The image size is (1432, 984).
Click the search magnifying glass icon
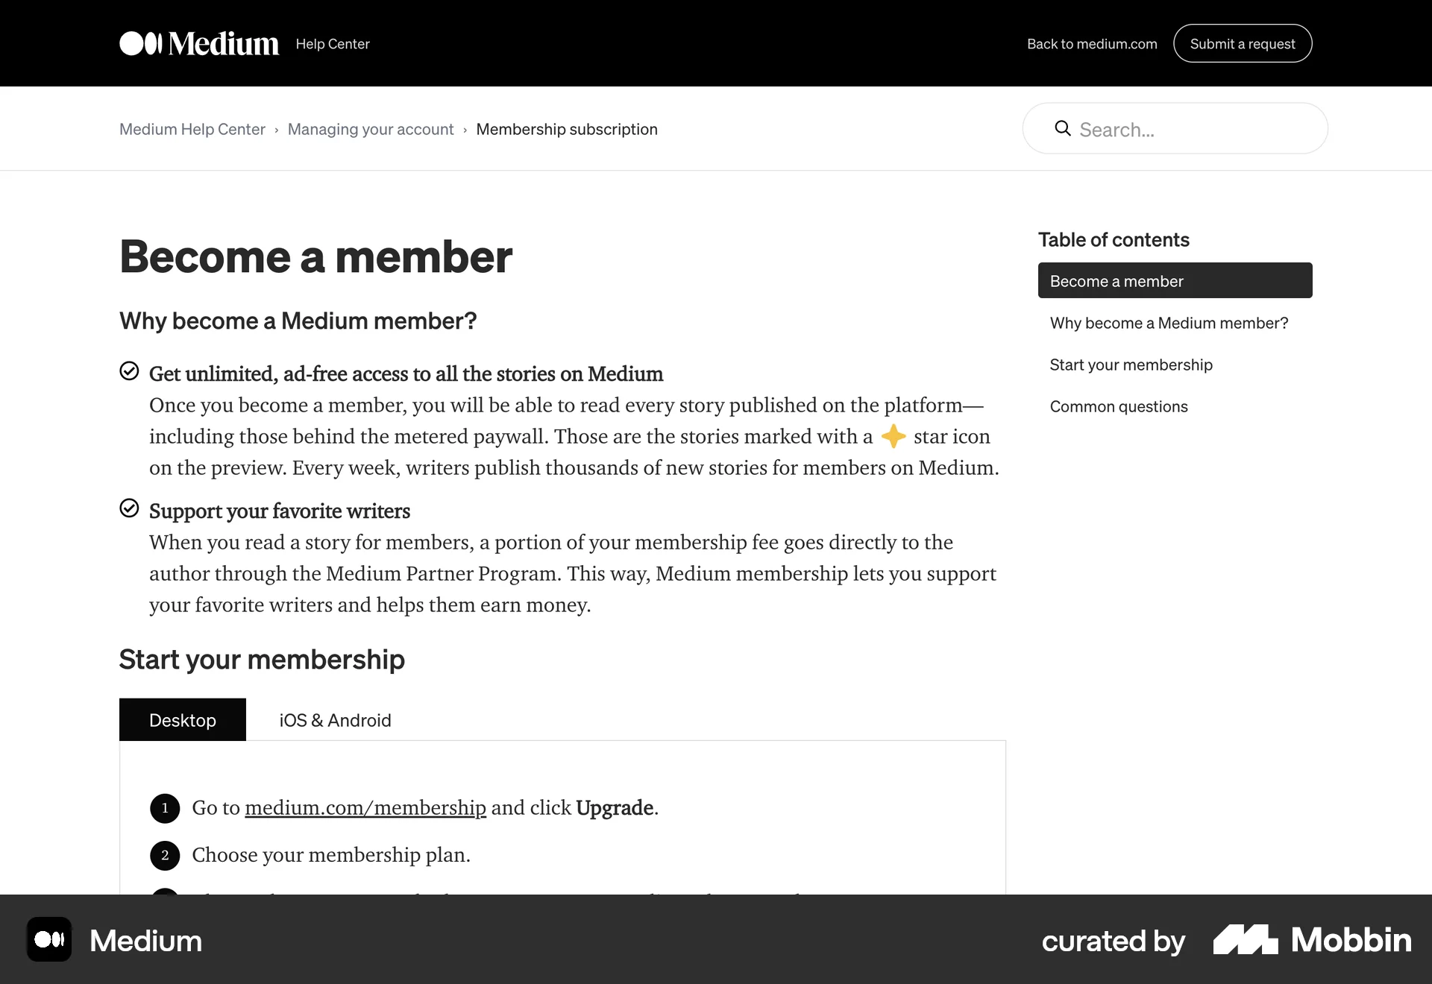[x=1062, y=128]
